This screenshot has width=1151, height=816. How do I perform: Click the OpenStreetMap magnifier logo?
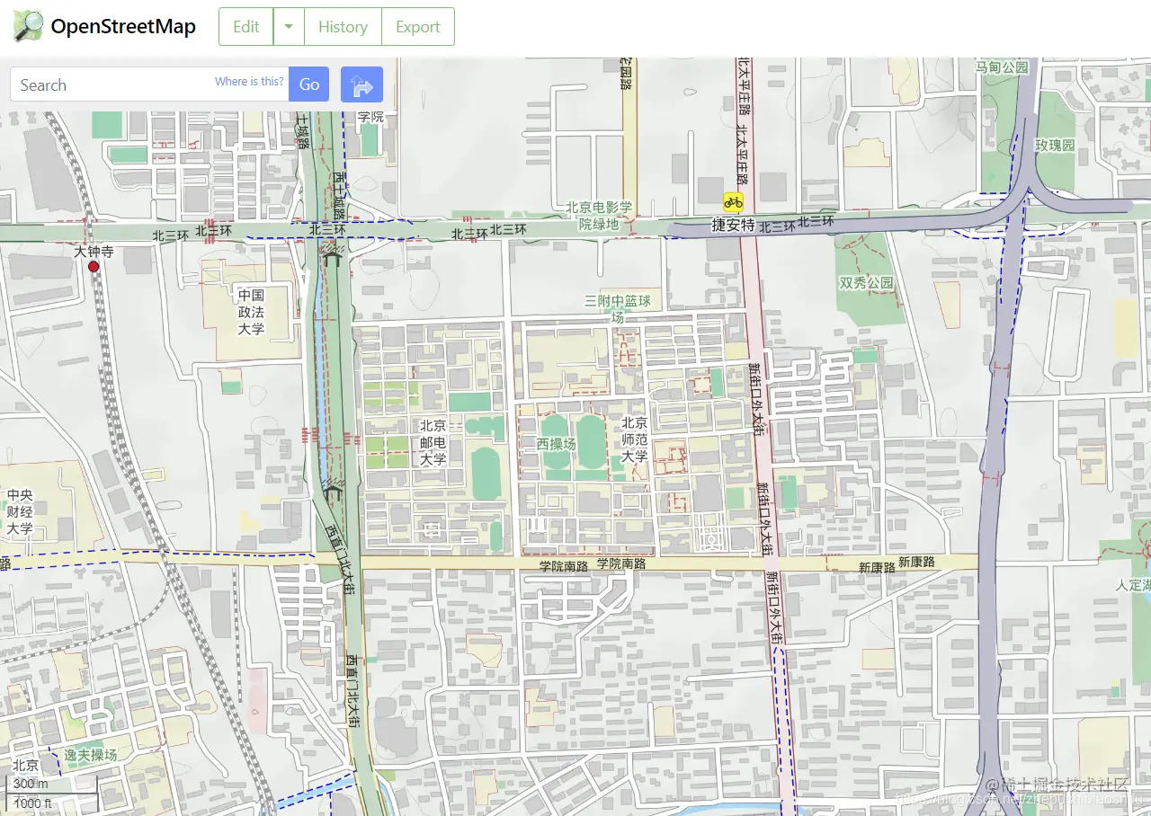[x=28, y=26]
